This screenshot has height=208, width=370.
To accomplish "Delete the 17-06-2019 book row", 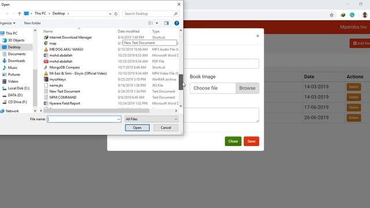I will pyautogui.click(x=353, y=107).
